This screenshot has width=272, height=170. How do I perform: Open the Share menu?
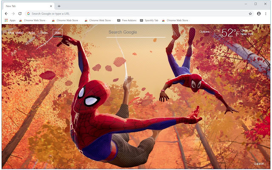[44, 33]
